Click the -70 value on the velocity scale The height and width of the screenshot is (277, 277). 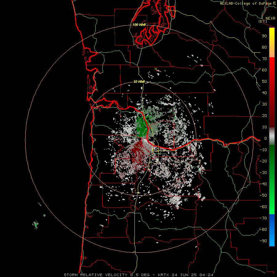[263, 218]
